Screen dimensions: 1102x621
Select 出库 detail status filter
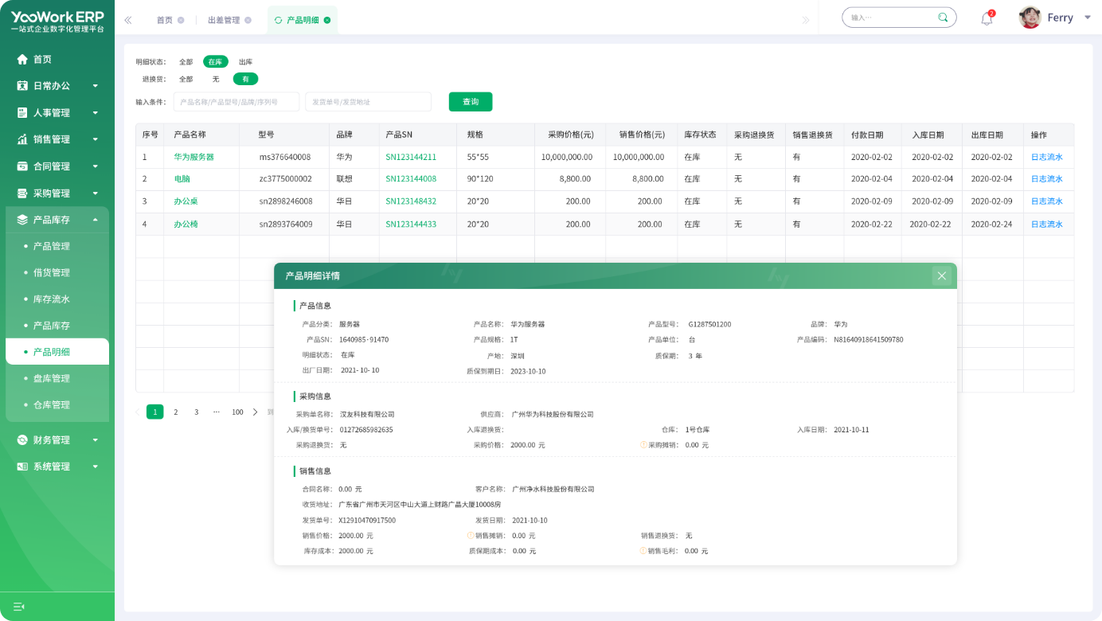point(245,61)
